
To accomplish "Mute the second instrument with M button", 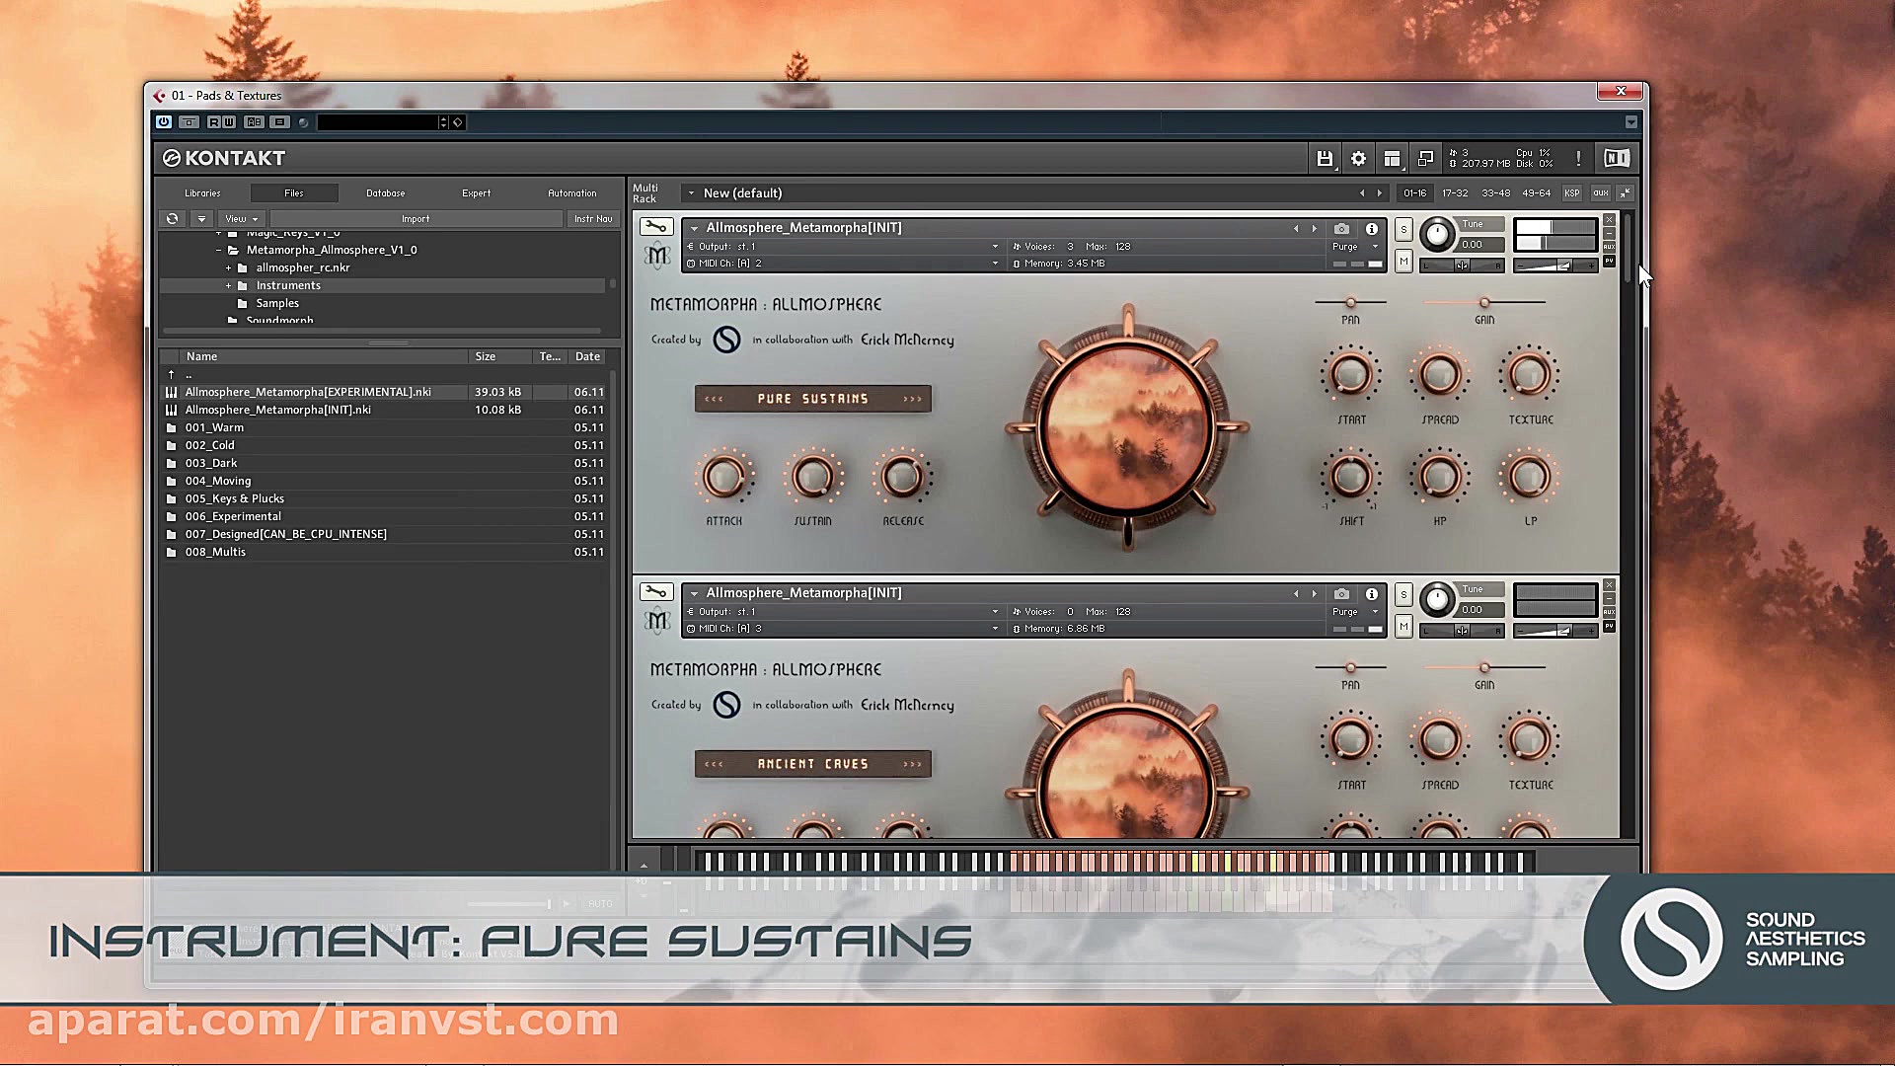I will 1403,627.
